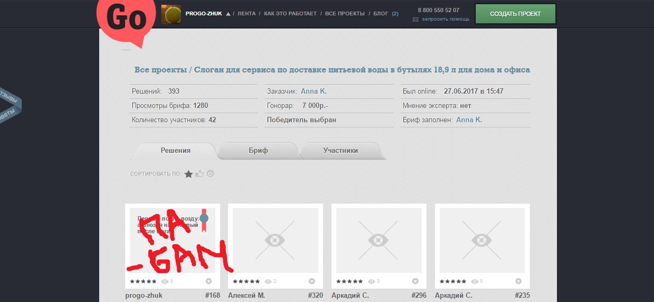Click author name Алексей М.

[247, 296]
